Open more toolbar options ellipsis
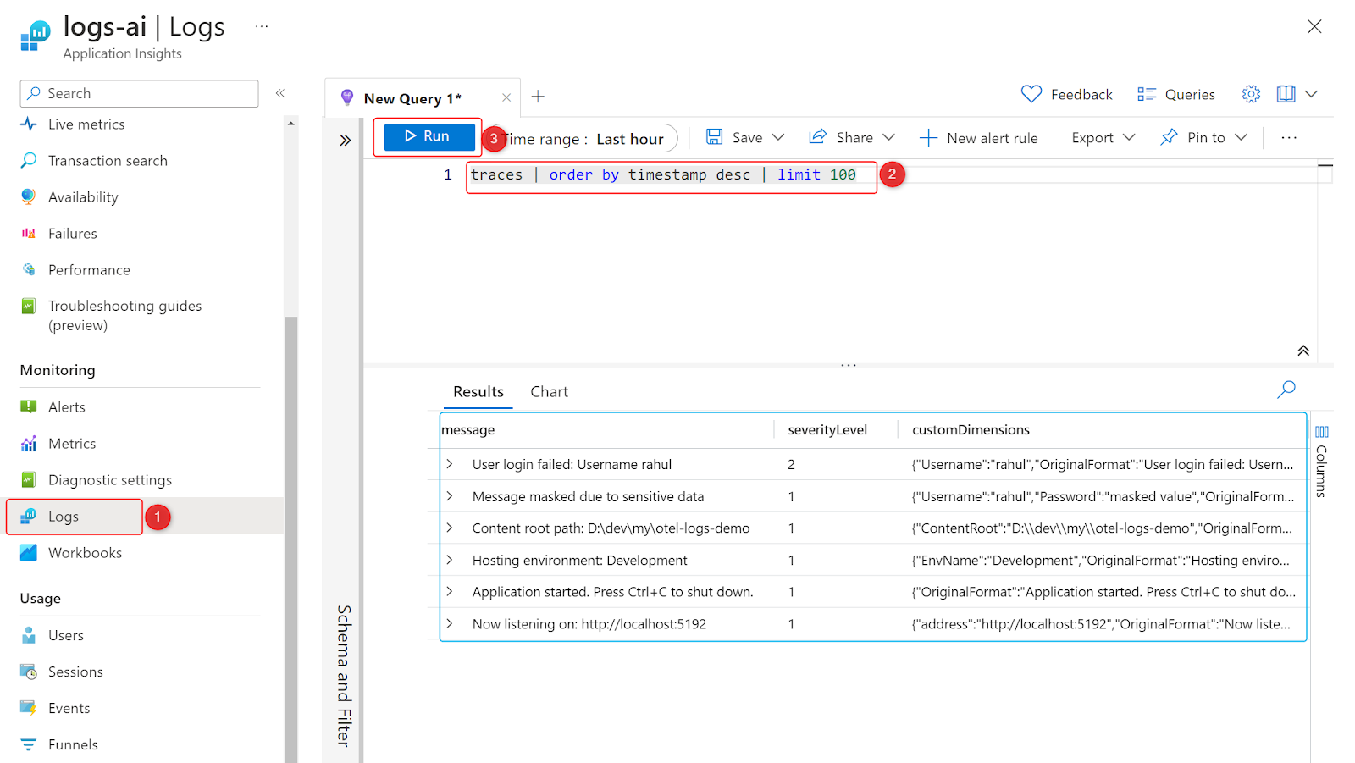This screenshot has height=763, width=1355. tap(1289, 138)
